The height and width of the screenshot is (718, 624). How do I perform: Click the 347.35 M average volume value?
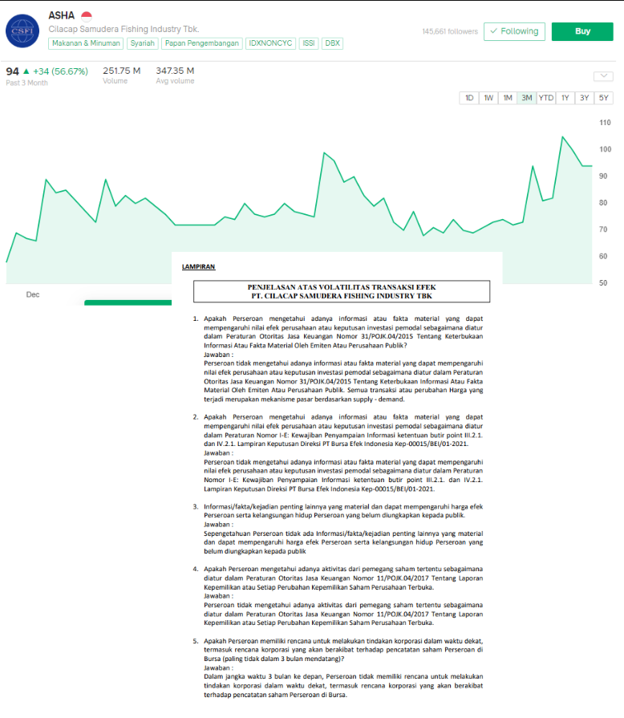click(x=175, y=71)
